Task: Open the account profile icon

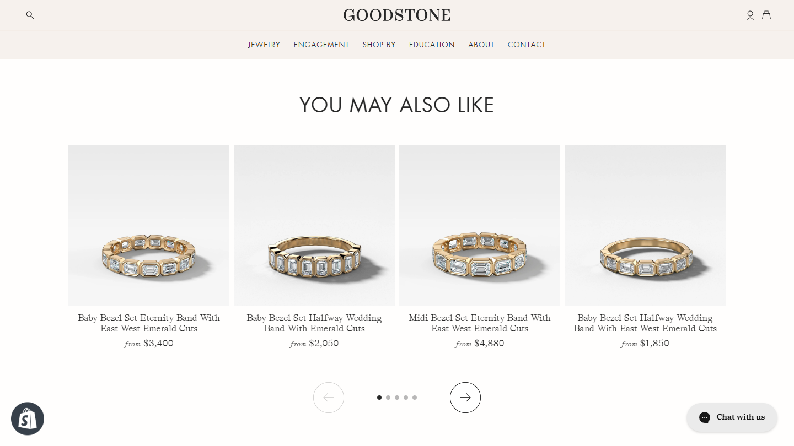Action: tap(750, 15)
